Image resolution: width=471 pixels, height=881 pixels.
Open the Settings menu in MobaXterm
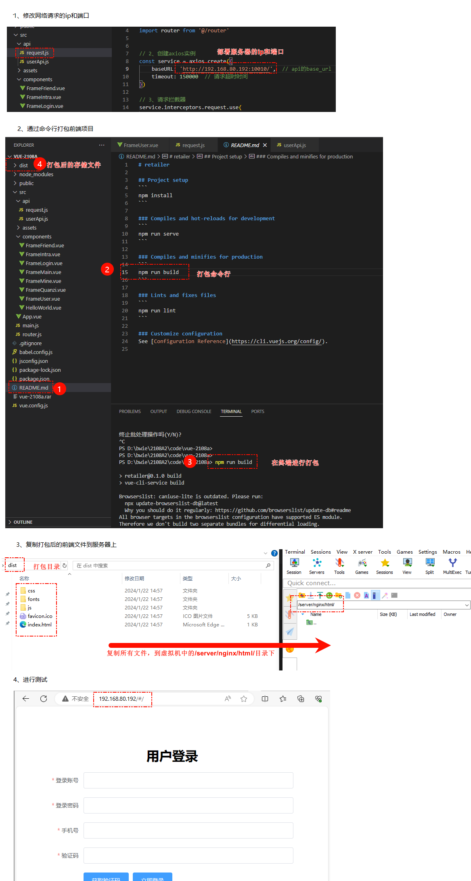[427, 552]
